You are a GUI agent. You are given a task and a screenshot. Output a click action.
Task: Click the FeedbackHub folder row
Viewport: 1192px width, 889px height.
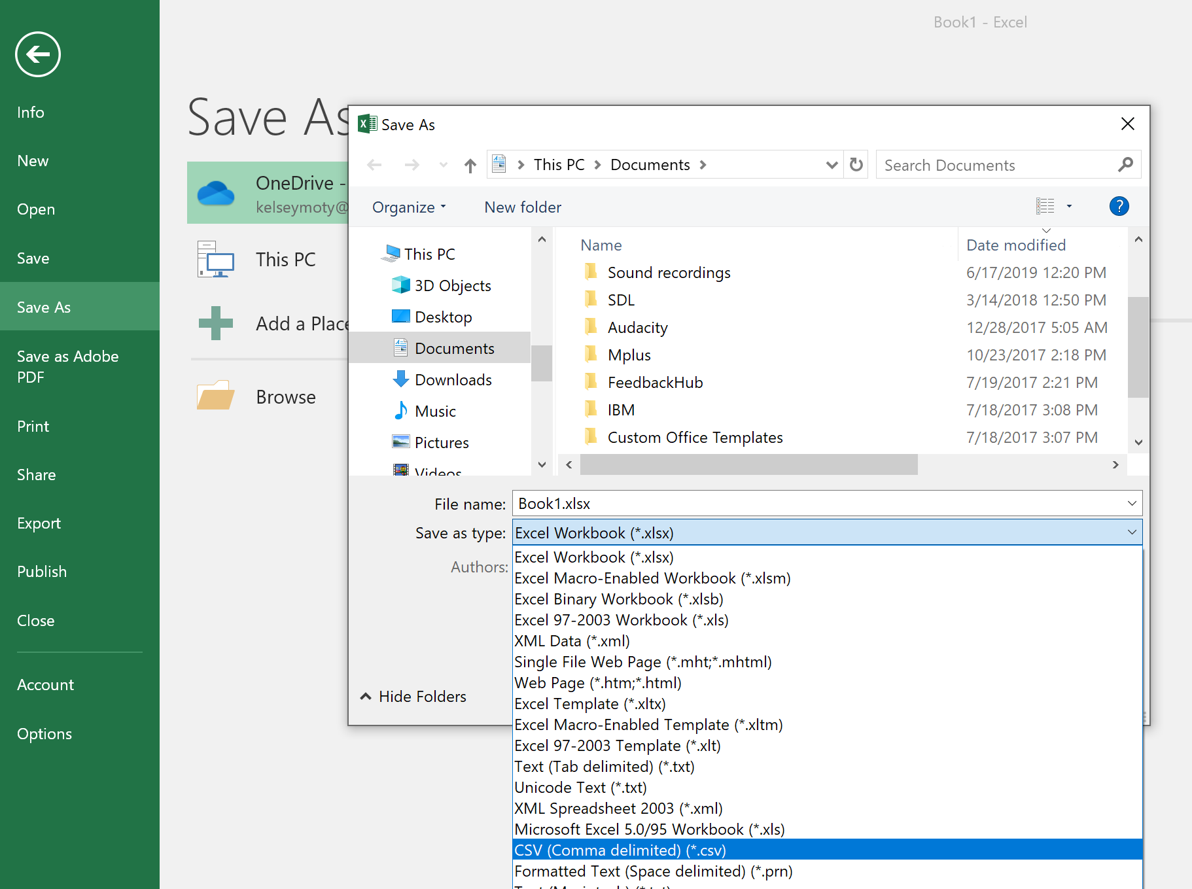845,382
